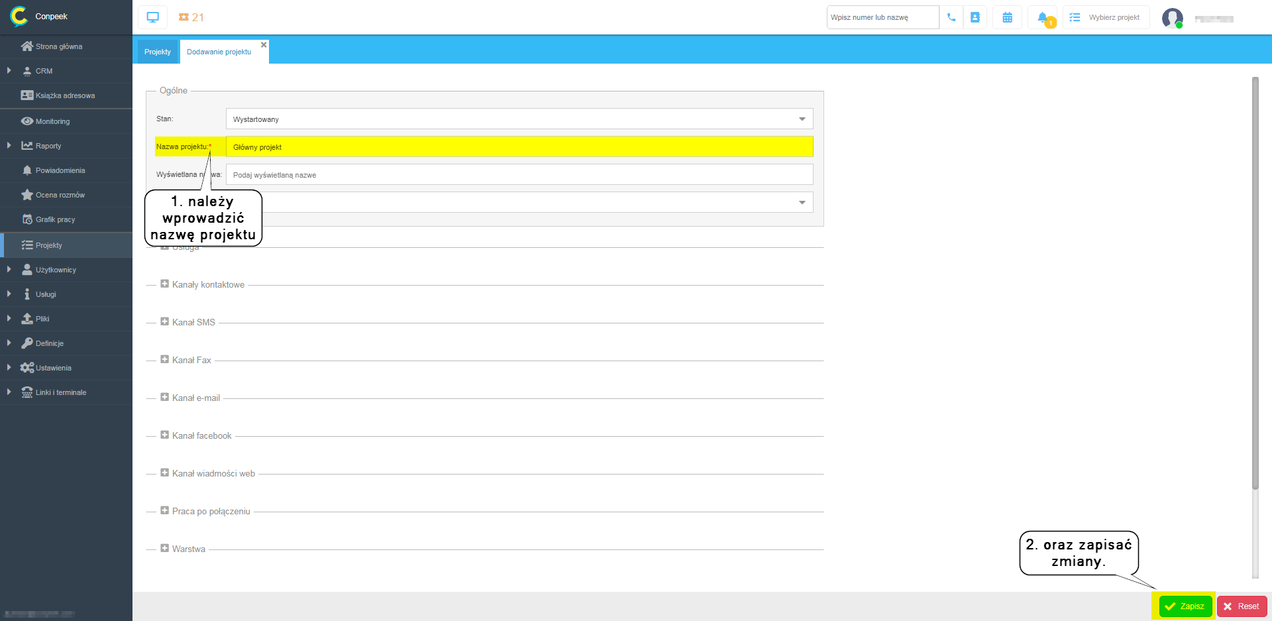1272x621 pixels.
Task: Click the Conpeek logo icon
Action: 19,17
